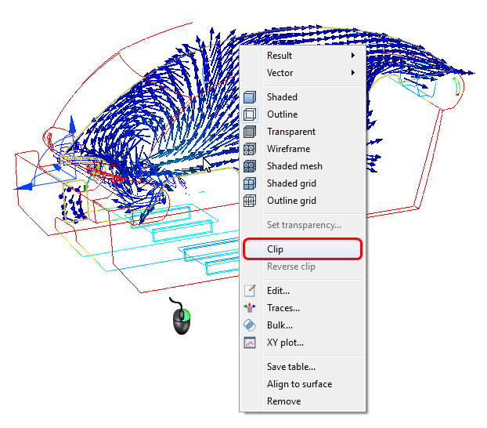The width and height of the screenshot is (487, 428).
Task: Select Outline grid option
Action: [302, 201]
